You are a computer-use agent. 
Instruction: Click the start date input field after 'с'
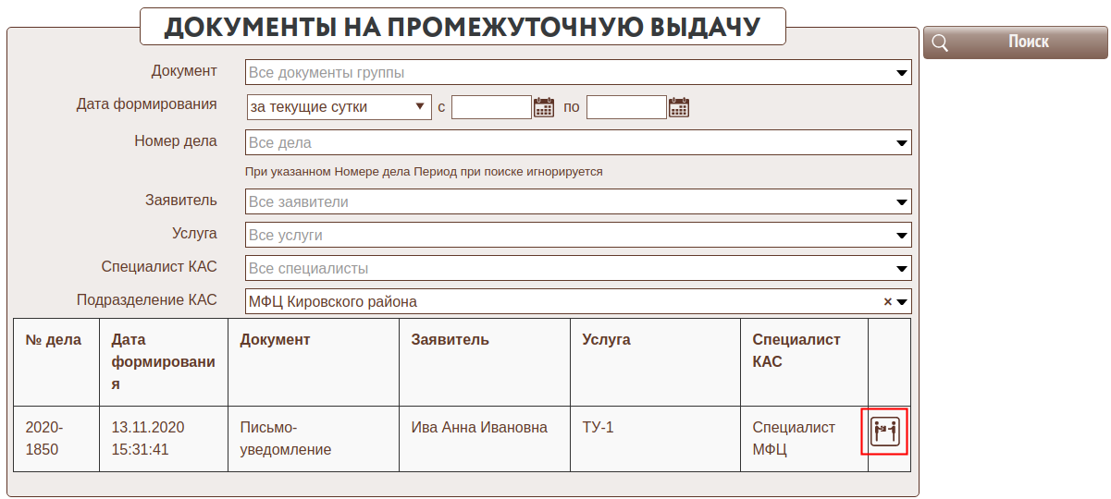tap(491, 107)
